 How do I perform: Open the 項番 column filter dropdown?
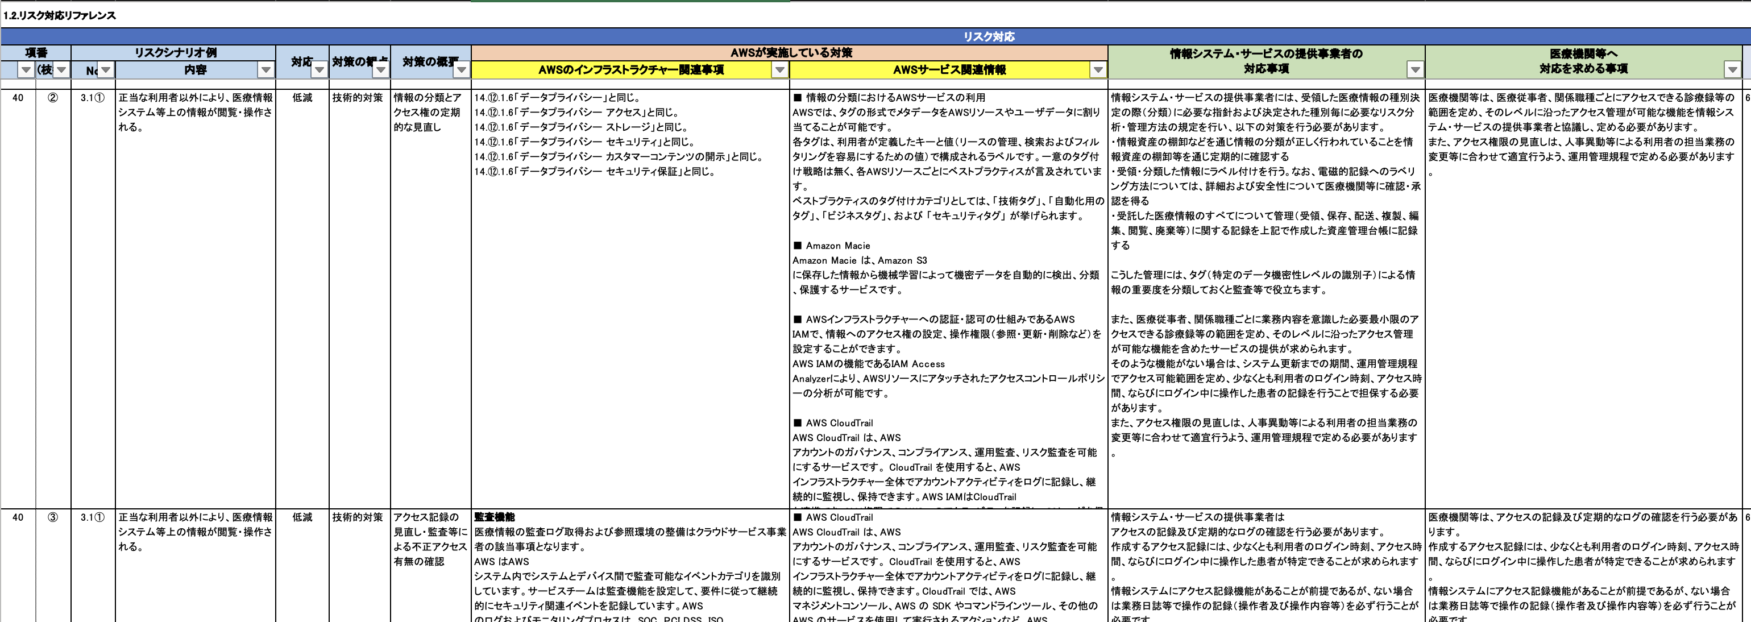pos(26,70)
